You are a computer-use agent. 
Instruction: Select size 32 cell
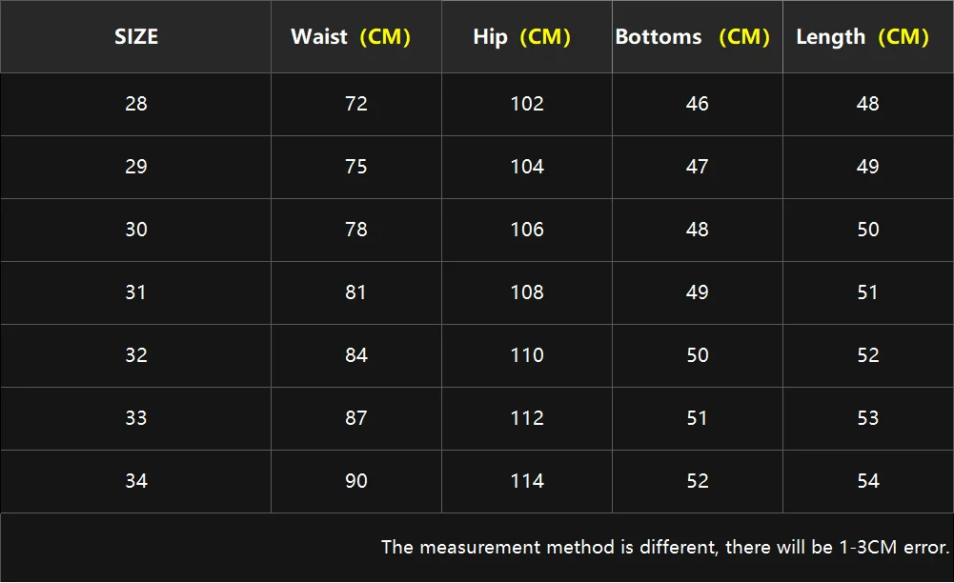tap(136, 355)
